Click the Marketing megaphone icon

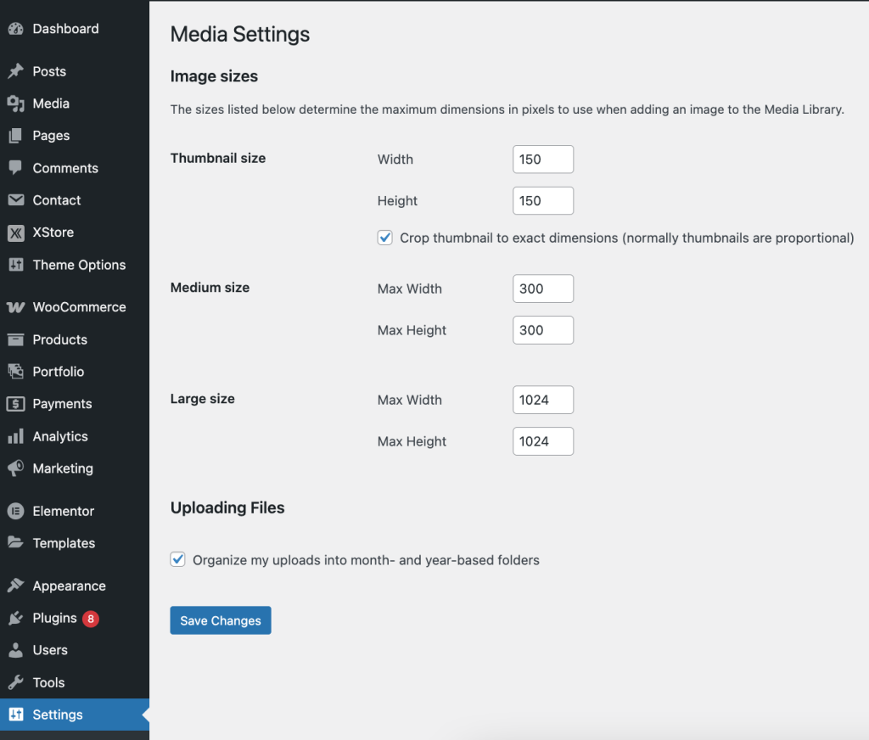(x=15, y=468)
